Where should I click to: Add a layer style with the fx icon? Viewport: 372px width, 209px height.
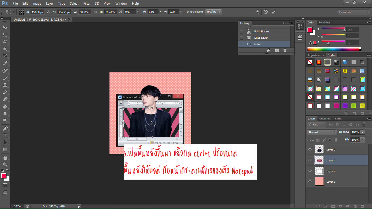326,206
